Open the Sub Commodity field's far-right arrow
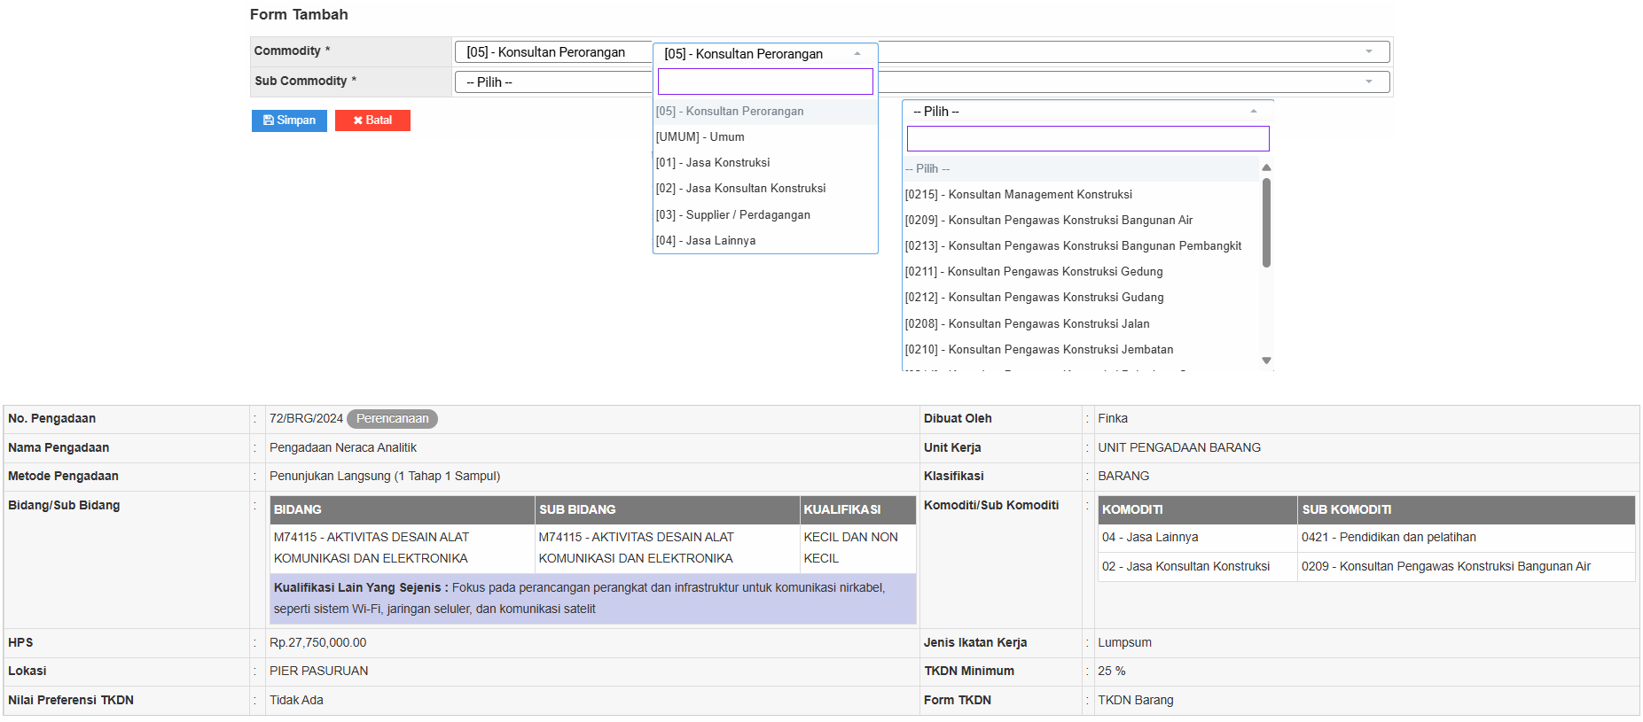Screen dimensions: 1643x722 pyautogui.click(x=1368, y=82)
